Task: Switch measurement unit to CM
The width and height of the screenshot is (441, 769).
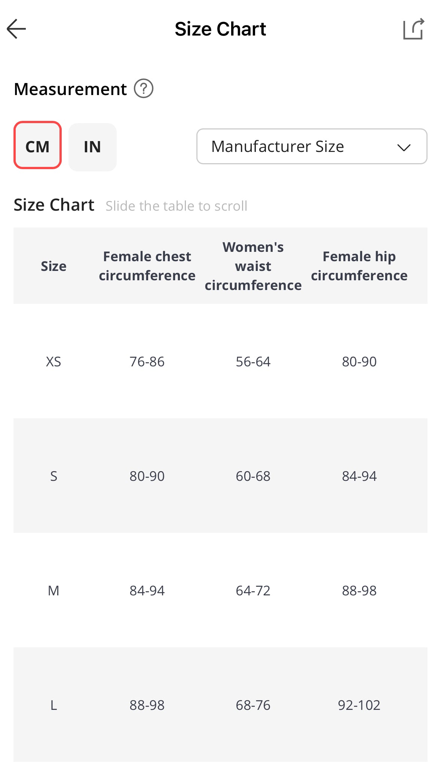Action: click(x=37, y=145)
